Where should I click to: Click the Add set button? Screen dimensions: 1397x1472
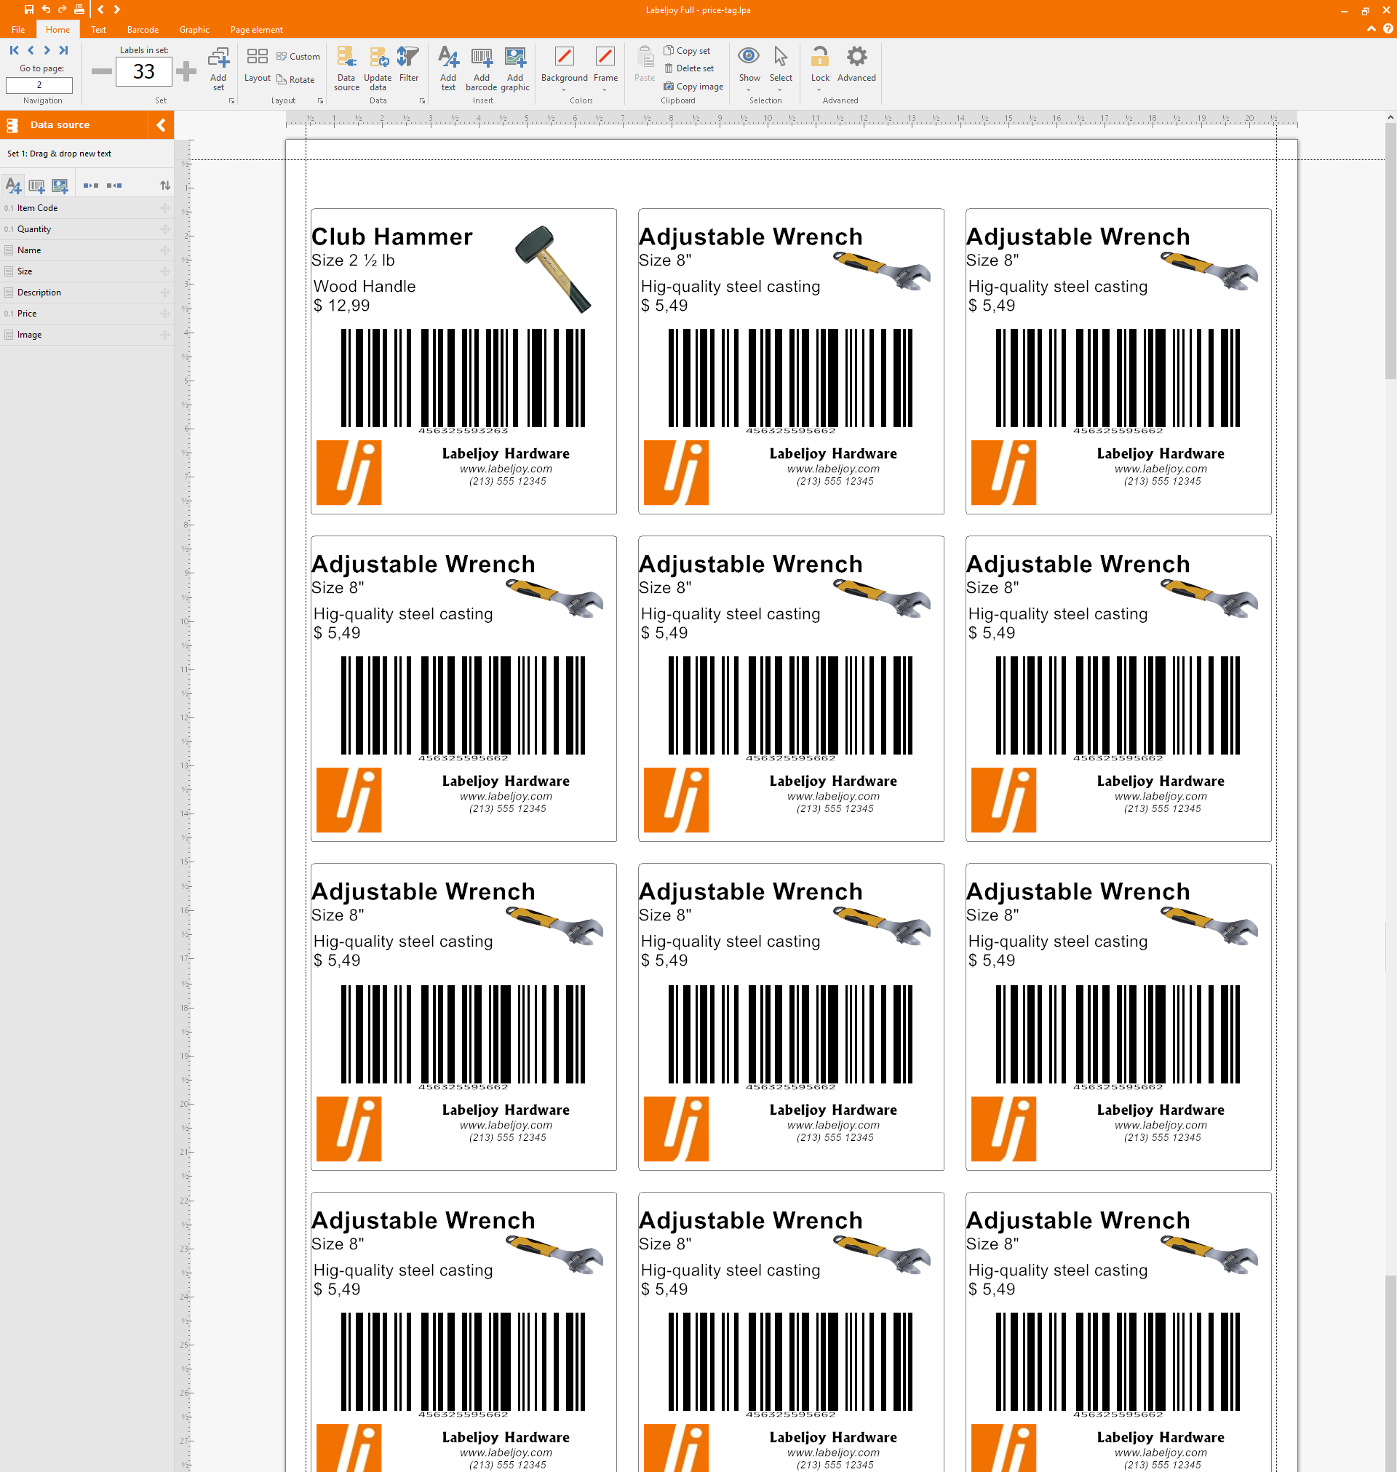(218, 68)
